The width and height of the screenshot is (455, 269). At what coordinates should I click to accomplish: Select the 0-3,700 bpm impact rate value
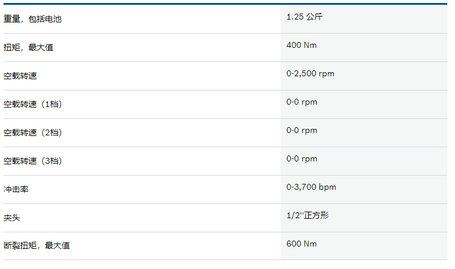311,187
